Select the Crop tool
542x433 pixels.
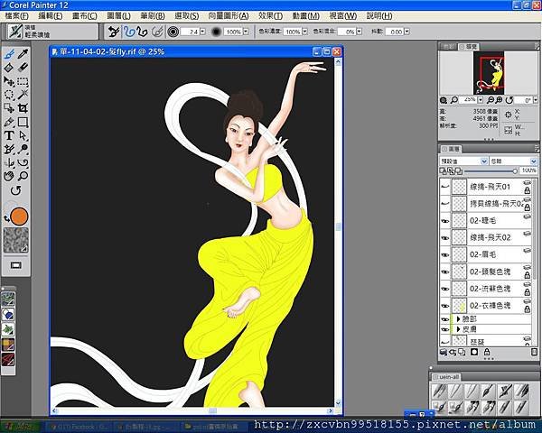pos(23,108)
